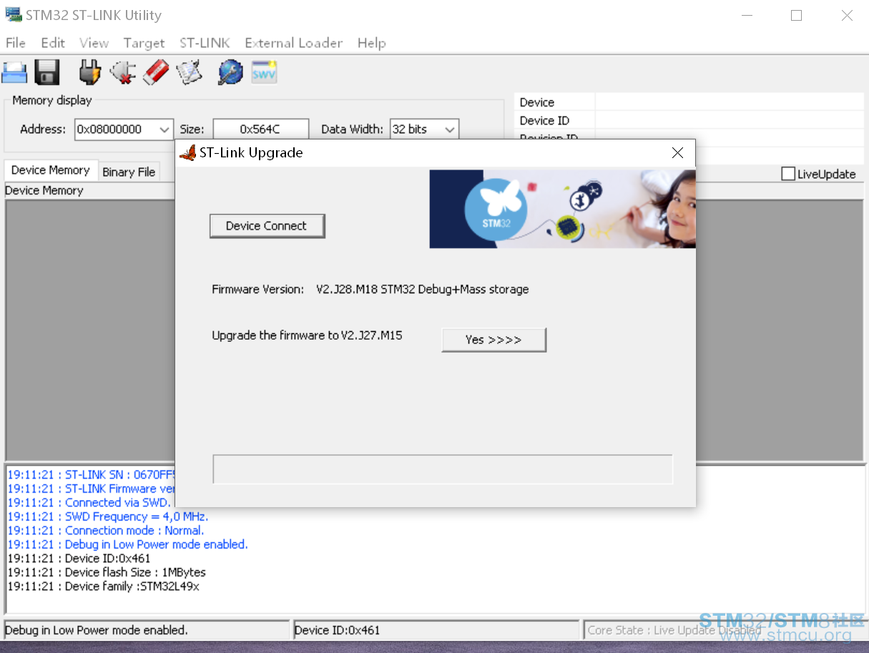Open the Target menu
This screenshot has height=653, width=869.
coord(144,43)
